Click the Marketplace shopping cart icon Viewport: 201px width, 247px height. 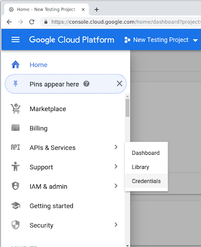click(15, 109)
